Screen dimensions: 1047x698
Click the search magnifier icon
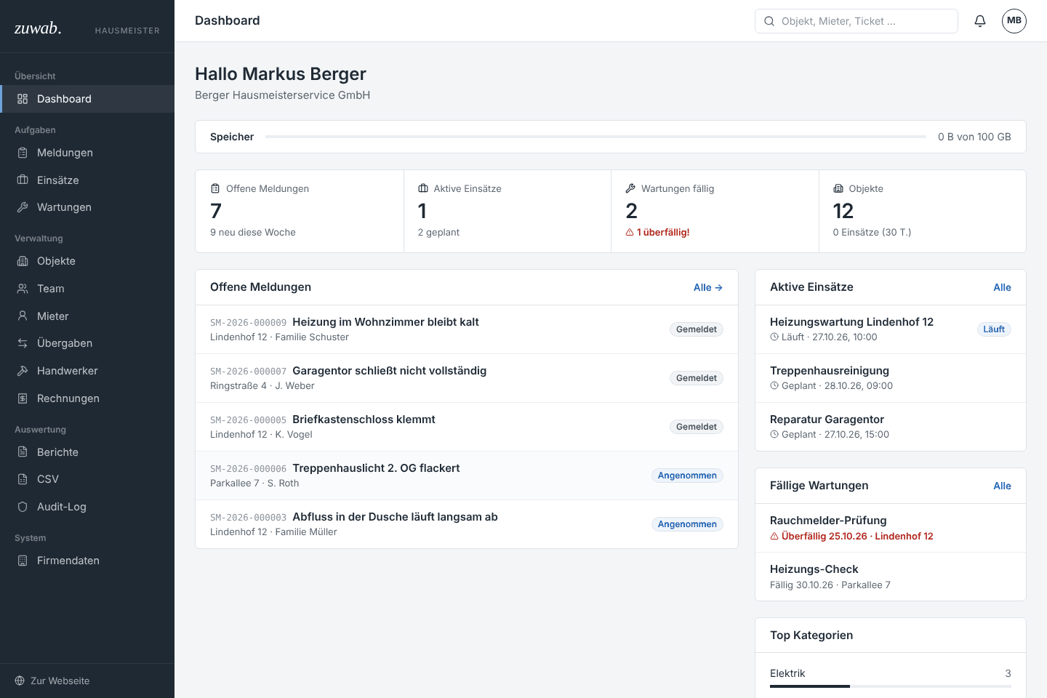pos(769,21)
